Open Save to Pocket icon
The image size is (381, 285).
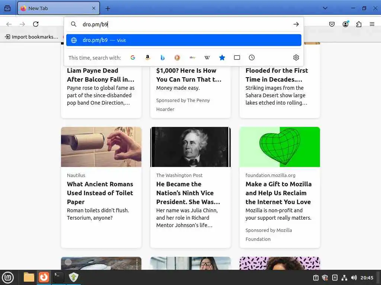(332, 24)
